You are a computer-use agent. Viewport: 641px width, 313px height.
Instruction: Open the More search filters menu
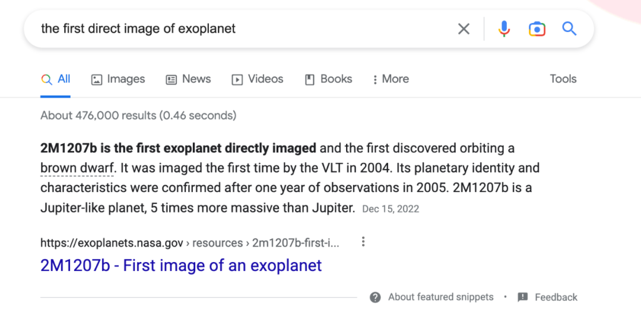(391, 79)
